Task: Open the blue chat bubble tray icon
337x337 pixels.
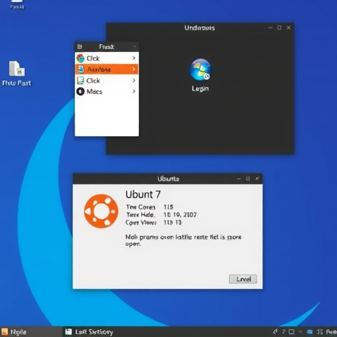Action: tap(310, 332)
